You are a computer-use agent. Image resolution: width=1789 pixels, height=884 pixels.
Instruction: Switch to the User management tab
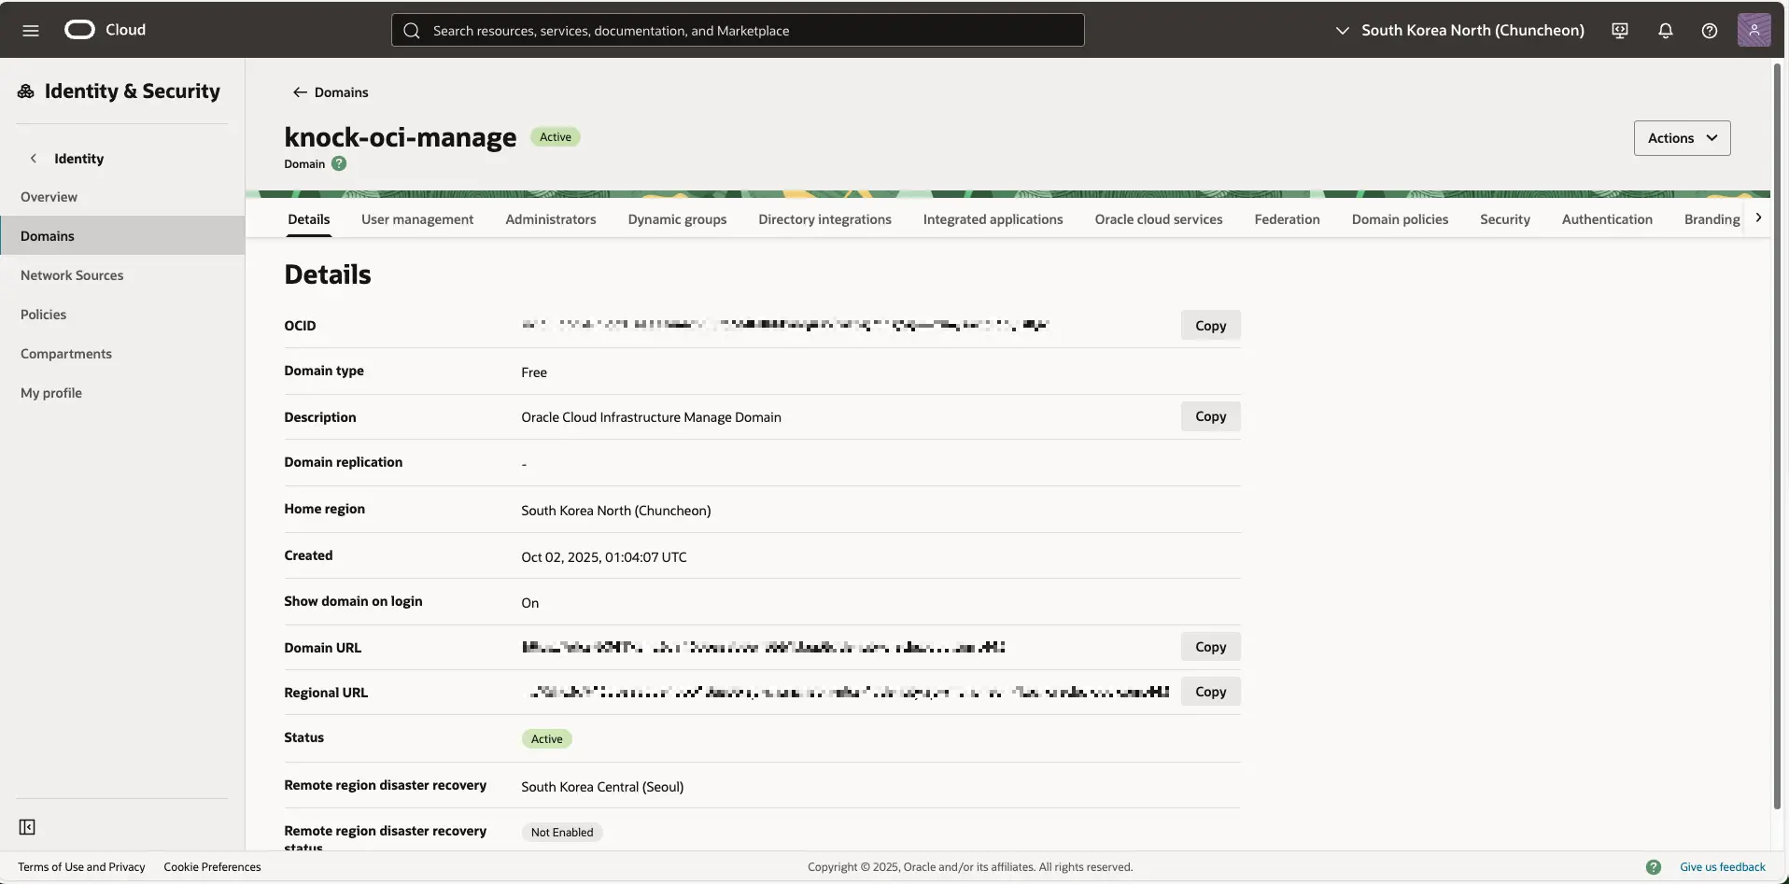click(417, 219)
